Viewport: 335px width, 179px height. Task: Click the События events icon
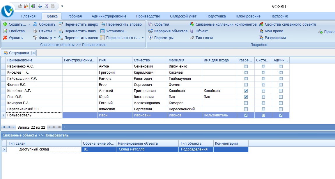(x=150, y=24)
